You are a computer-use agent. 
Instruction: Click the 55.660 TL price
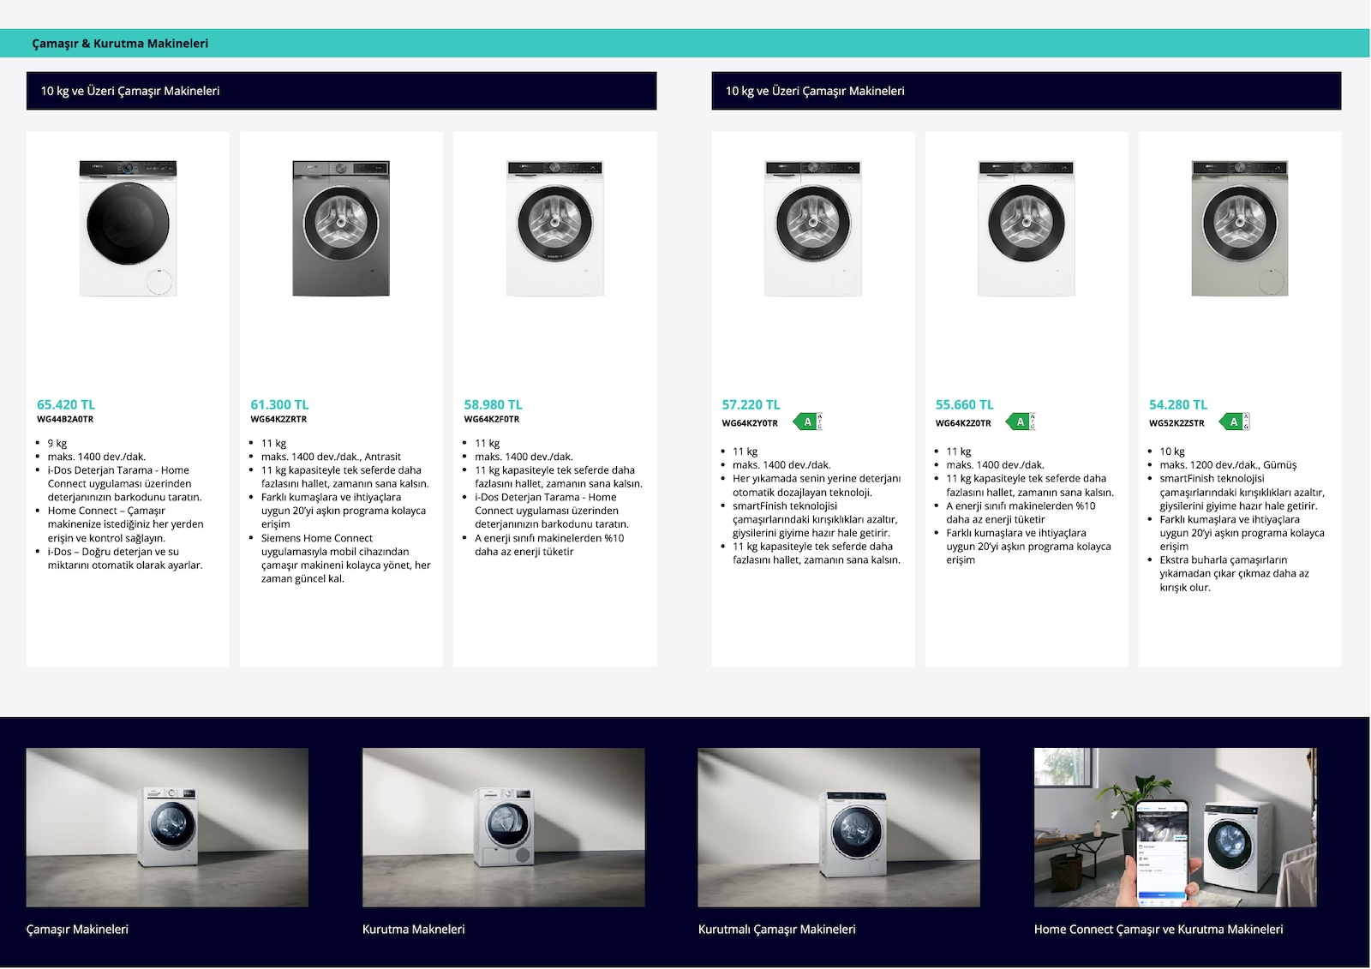tap(964, 404)
